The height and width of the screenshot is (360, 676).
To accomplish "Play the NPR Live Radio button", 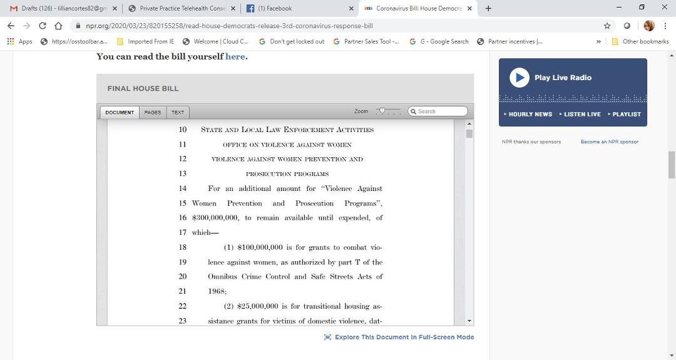I will click(x=519, y=78).
